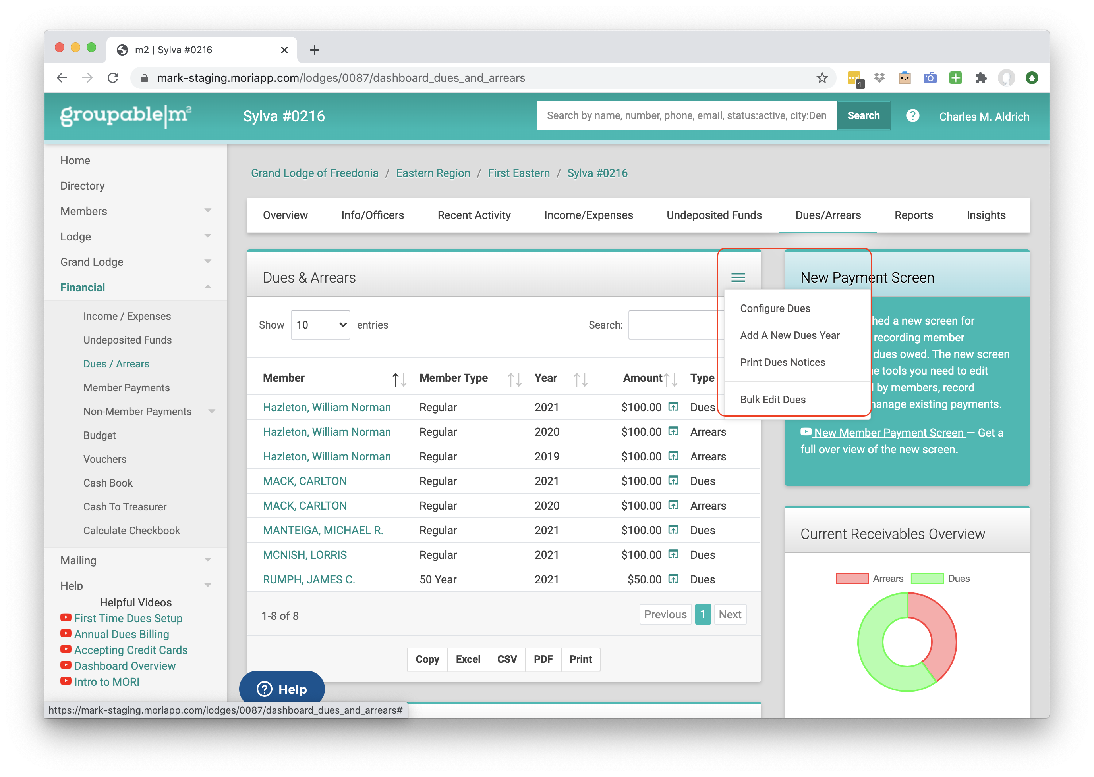
Task: Open payment icon for Hazleton 2021 row
Action: click(673, 407)
